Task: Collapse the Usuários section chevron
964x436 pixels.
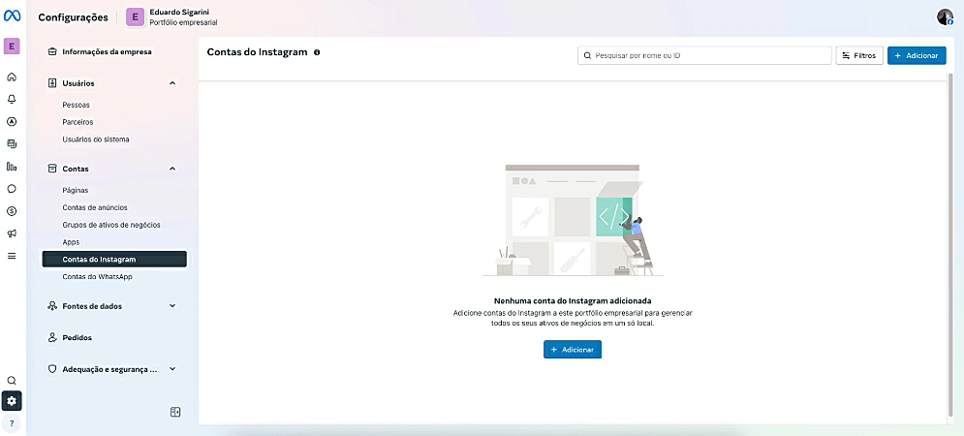Action: pos(172,83)
